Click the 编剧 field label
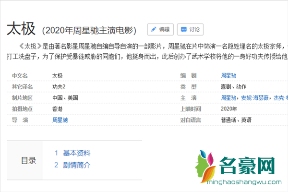The width and height of the screenshot is (288, 192). 189,76
